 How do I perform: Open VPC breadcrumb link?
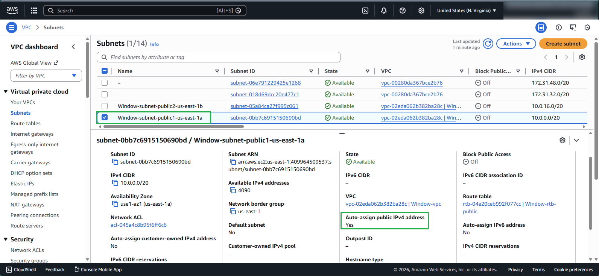click(x=27, y=27)
